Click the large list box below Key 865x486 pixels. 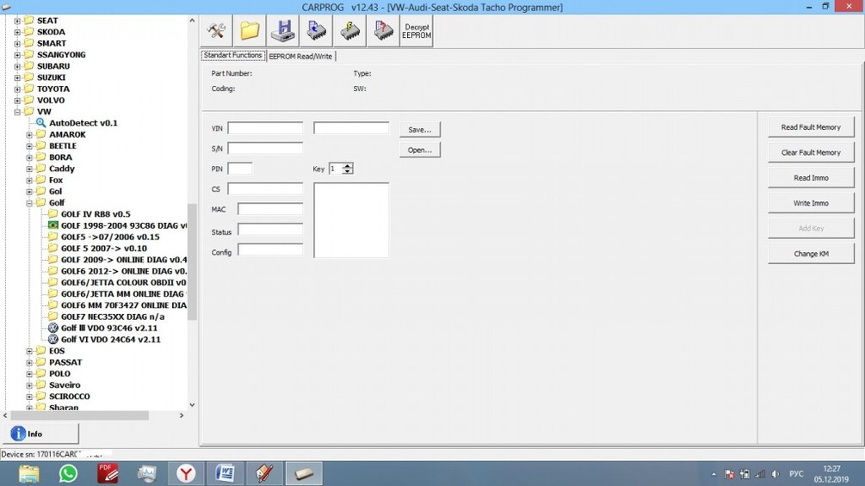[x=351, y=220]
